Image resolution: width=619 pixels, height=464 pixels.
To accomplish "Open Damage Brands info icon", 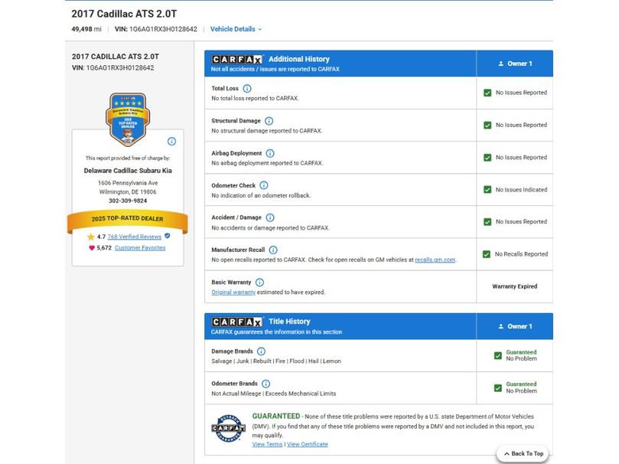I will coord(262,351).
